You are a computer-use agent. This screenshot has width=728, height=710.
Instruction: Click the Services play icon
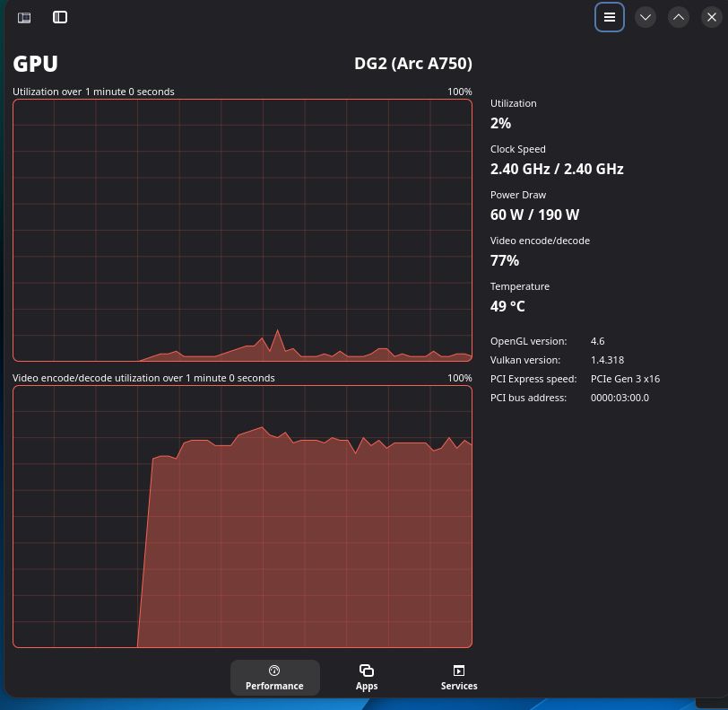pos(458,670)
